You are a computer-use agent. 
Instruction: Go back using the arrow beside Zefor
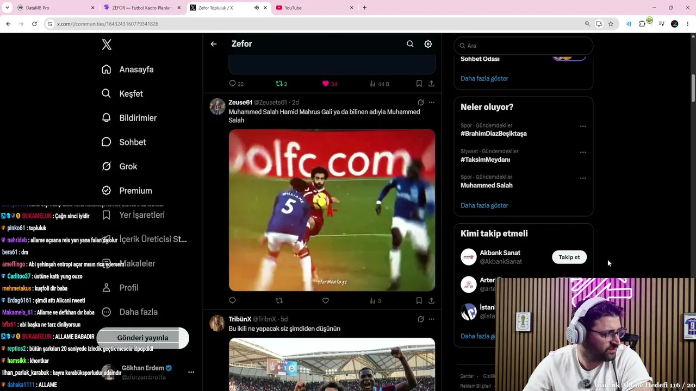(214, 44)
